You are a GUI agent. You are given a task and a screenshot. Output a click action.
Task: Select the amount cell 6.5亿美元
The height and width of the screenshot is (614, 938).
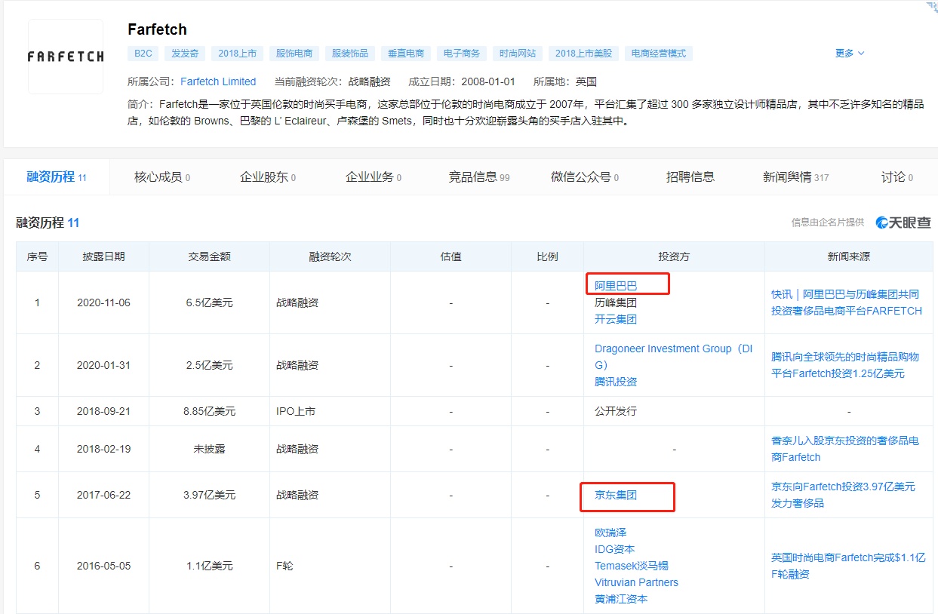(210, 302)
